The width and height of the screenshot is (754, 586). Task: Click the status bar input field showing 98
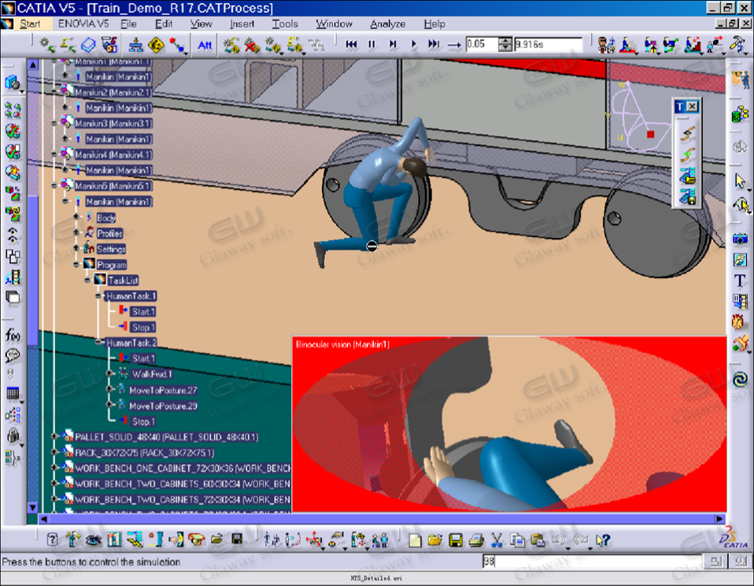click(x=591, y=562)
